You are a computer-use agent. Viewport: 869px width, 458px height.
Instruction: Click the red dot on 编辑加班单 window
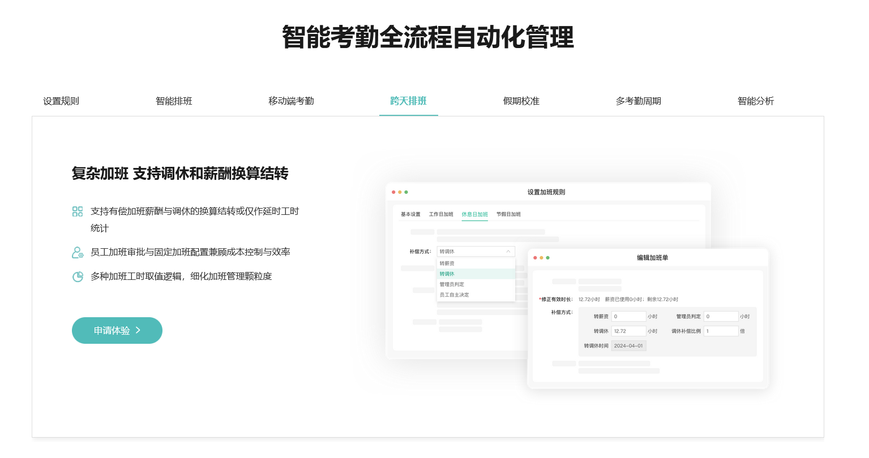535,257
